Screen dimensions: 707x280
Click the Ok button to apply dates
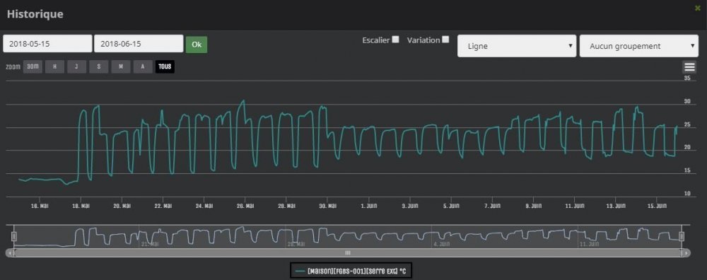pyautogui.click(x=197, y=45)
